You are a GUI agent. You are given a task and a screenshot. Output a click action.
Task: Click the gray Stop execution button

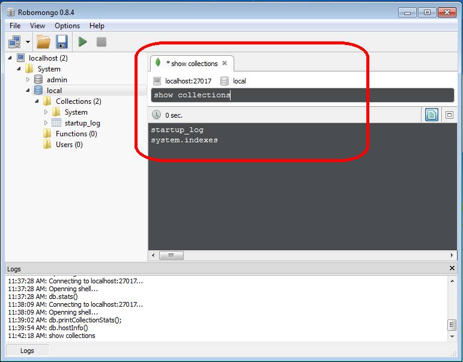pos(101,42)
